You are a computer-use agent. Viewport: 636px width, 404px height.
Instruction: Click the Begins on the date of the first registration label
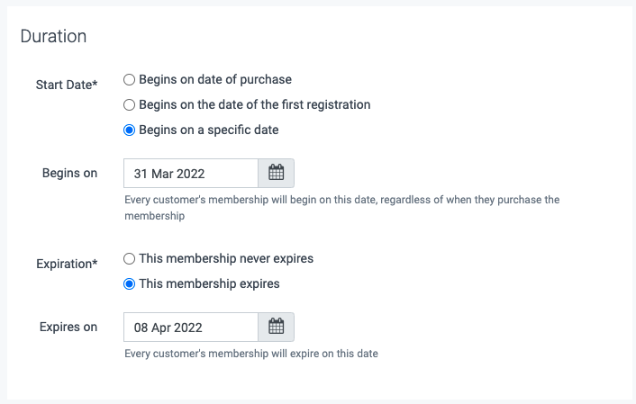pos(255,104)
